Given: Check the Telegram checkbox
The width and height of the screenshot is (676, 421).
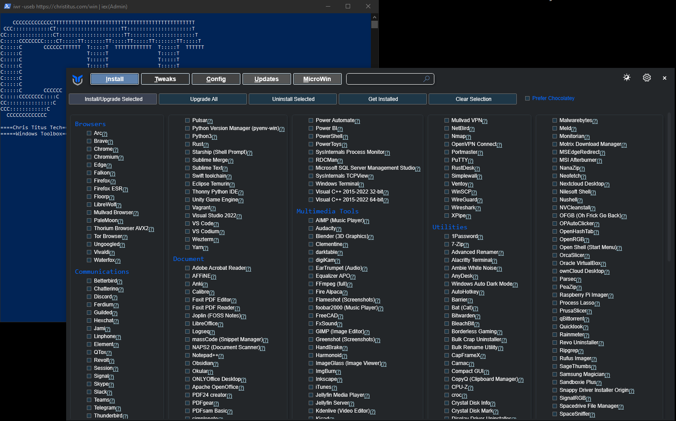Looking at the screenshot, I should (89, 408).
